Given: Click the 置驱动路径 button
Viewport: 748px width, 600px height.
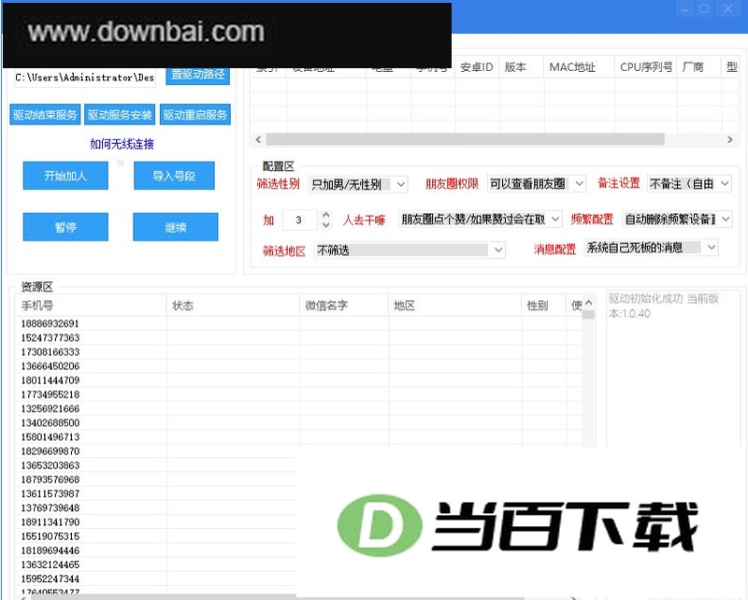Looking at the screenshot, I should pyautogui.click(x=197, y=77).
